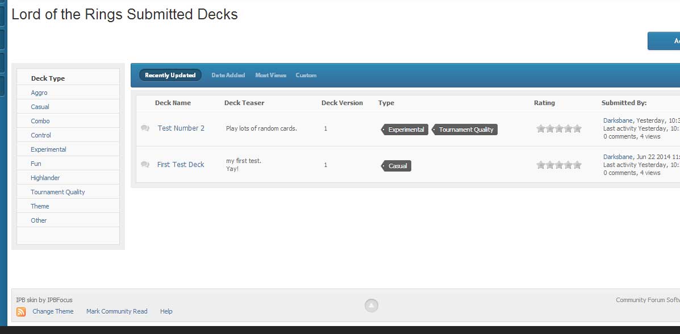Click the blue button at top right

point(664,41)
